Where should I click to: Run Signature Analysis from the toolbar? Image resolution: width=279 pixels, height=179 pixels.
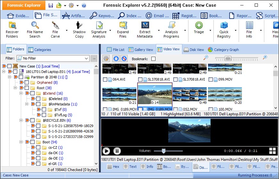click(x=99, y=26)
